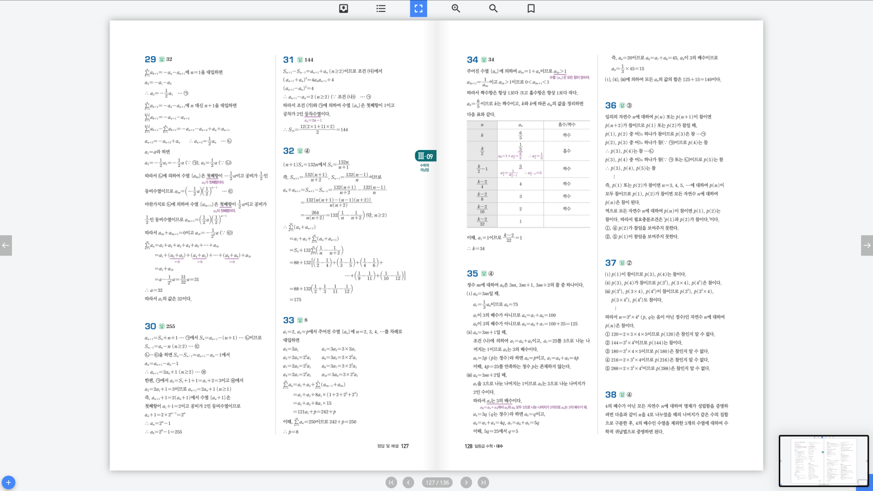Open the search icon in the toolbar
Viewport: 873px width, 491px height.
pyautogui.click(x=493, y=8)
